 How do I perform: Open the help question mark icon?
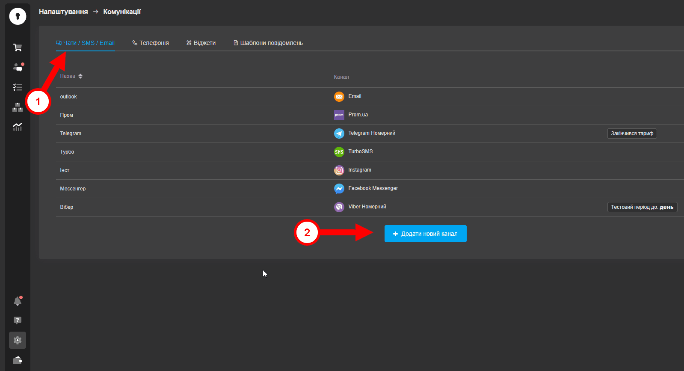click(18, 321)
